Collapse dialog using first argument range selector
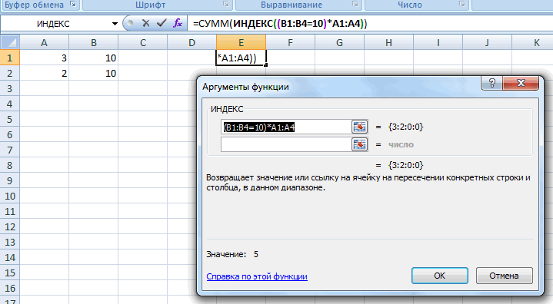Screen dimensions: 553x304 point(359,127)
